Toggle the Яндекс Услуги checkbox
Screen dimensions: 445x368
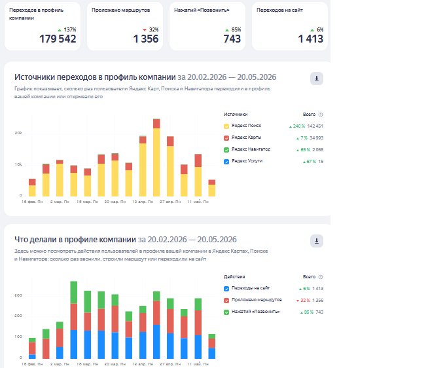(226, 162)
